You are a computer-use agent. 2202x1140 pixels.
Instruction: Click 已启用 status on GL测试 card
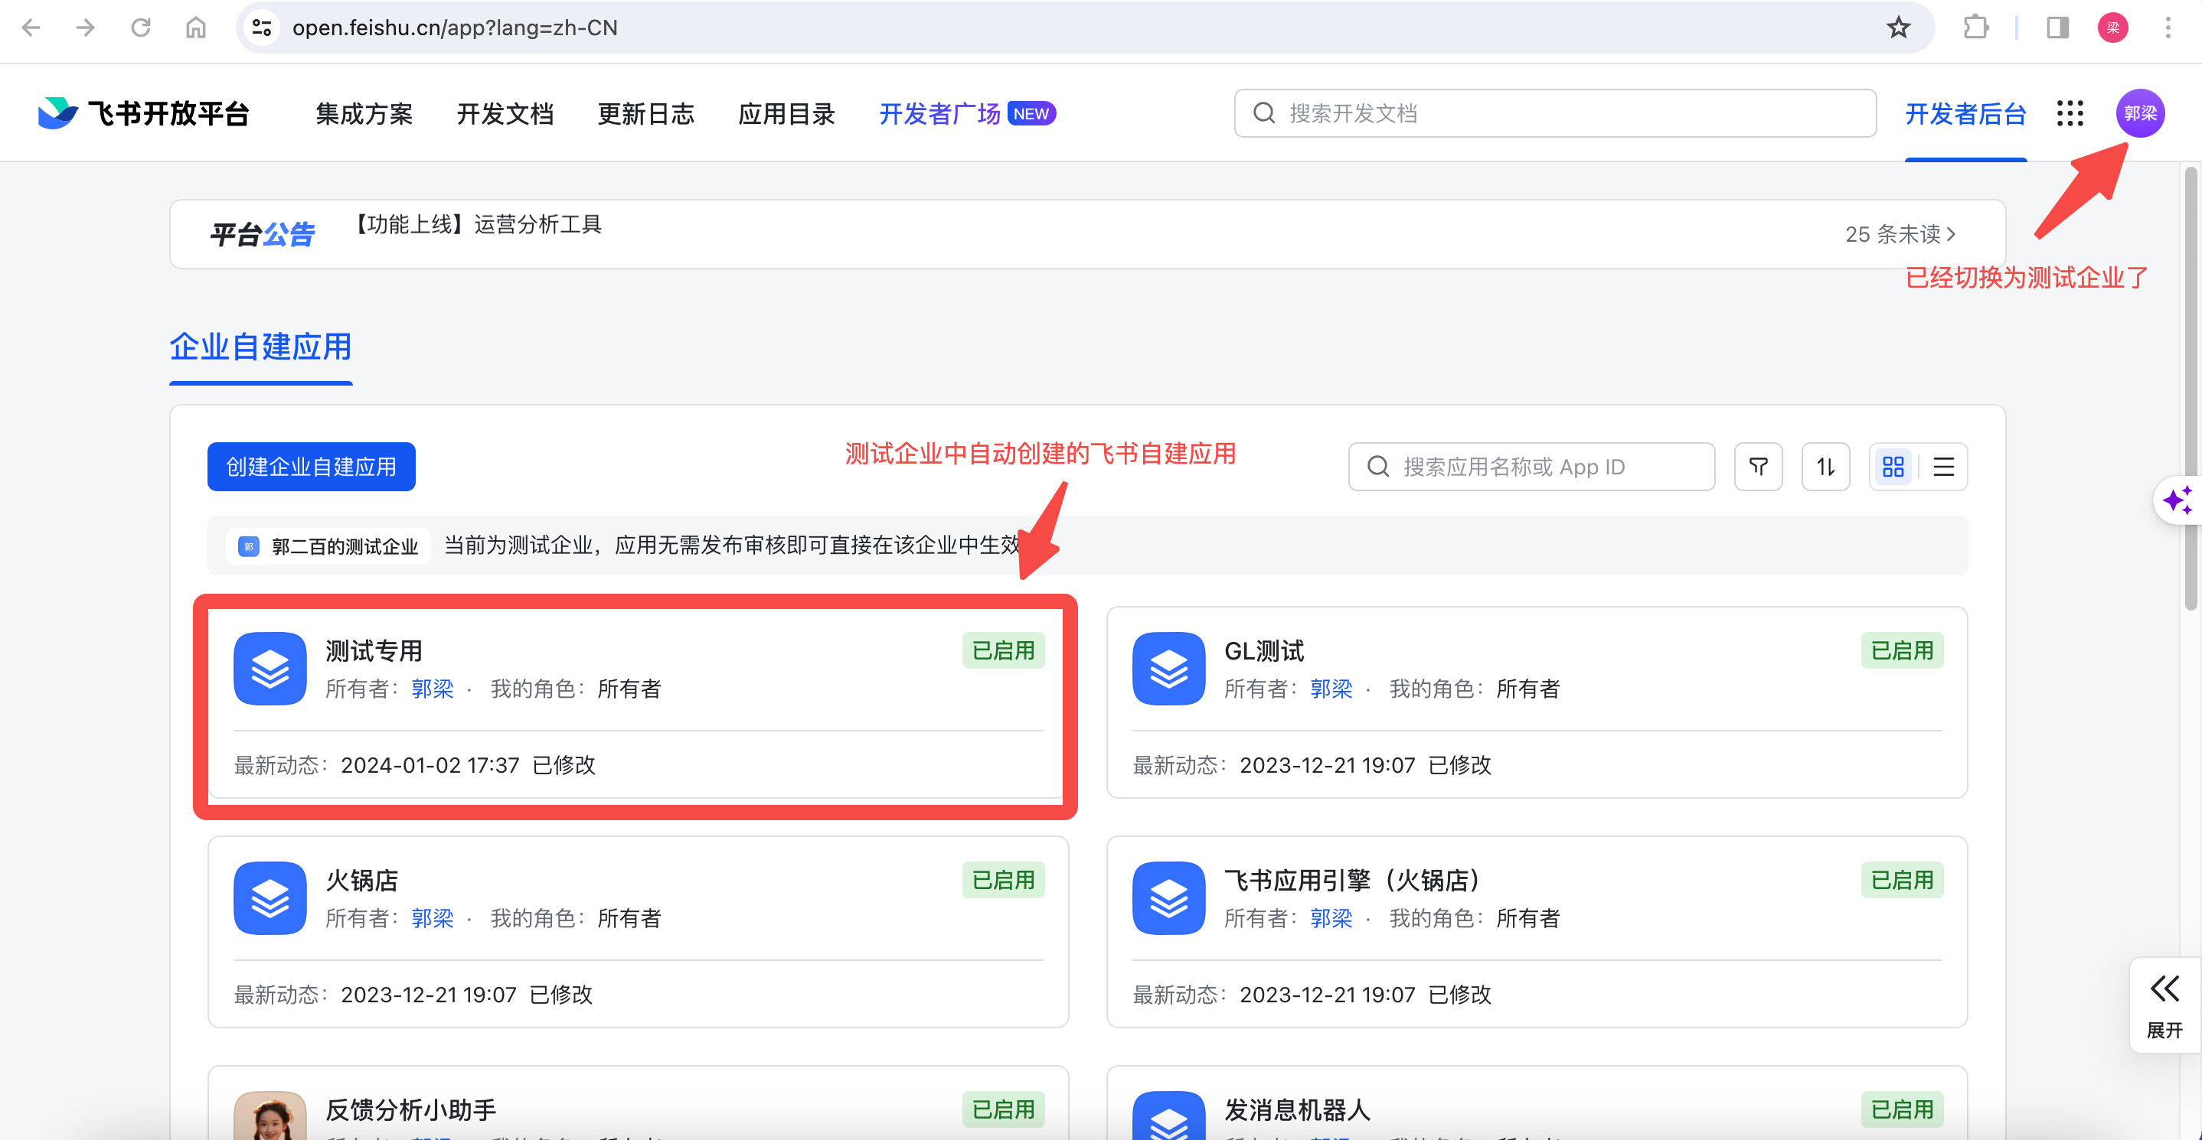pyautogui.click(x=1902, y=650)
